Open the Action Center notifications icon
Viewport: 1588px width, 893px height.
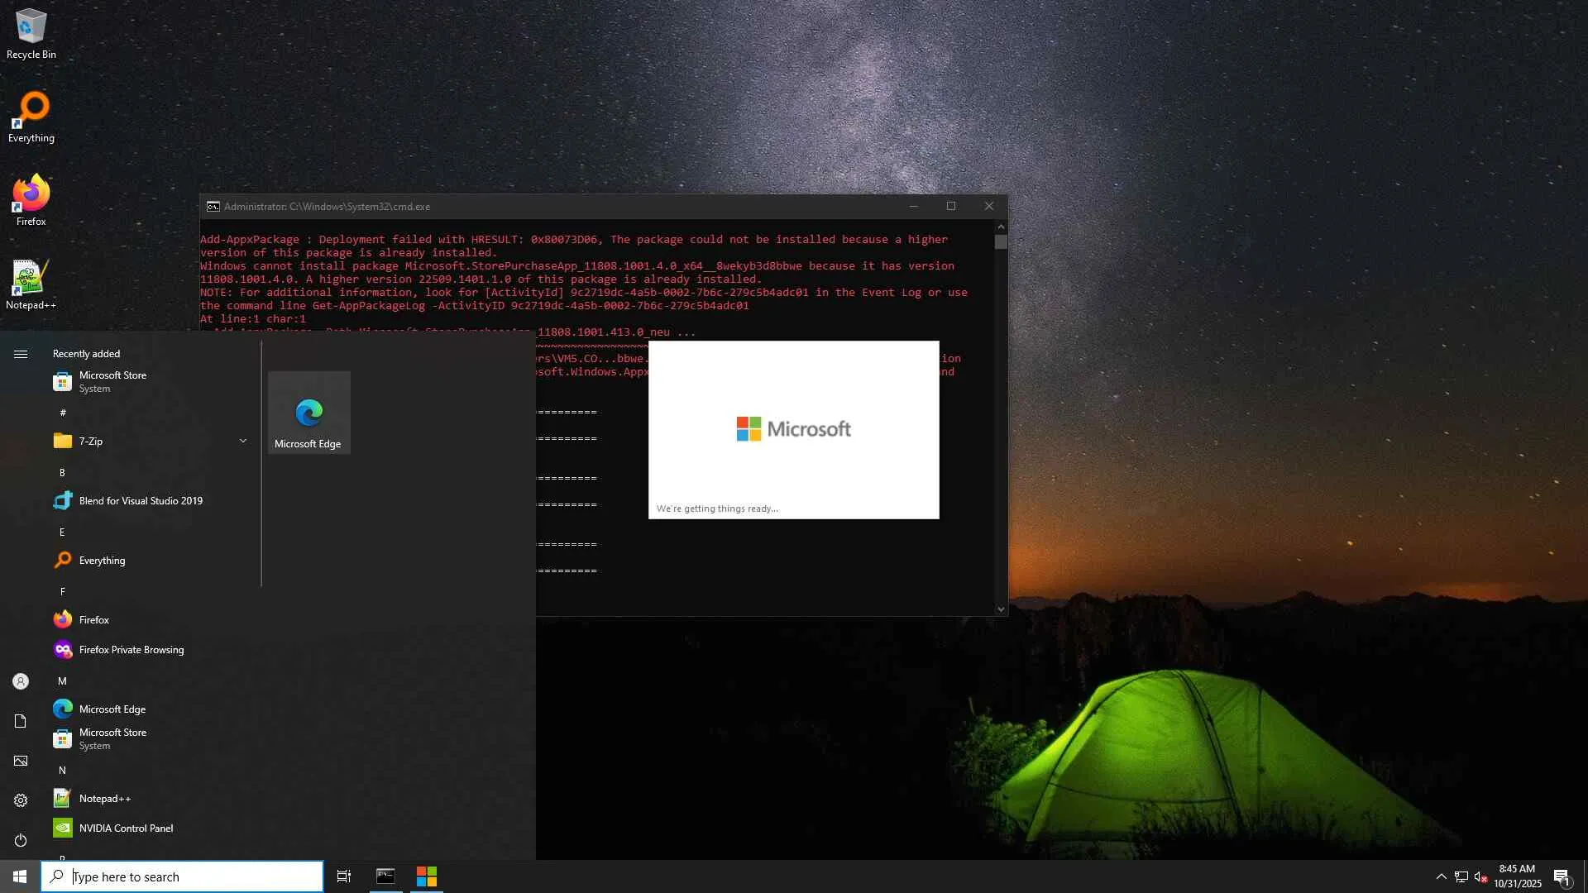pyautogui.click(x=1562, y=876)
